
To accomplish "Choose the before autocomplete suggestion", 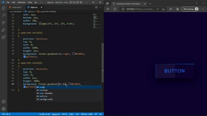I will (69, 96).
